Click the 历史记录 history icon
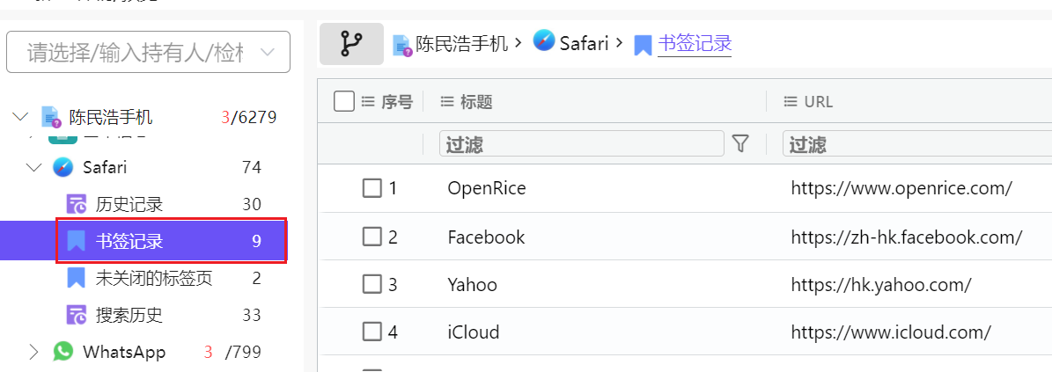The image size is (1052, 372). (x=77, y=204)
